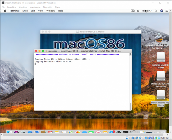172x140 pixels.
Task: Open the Help menu in Terminal
Action: [60, 11]
